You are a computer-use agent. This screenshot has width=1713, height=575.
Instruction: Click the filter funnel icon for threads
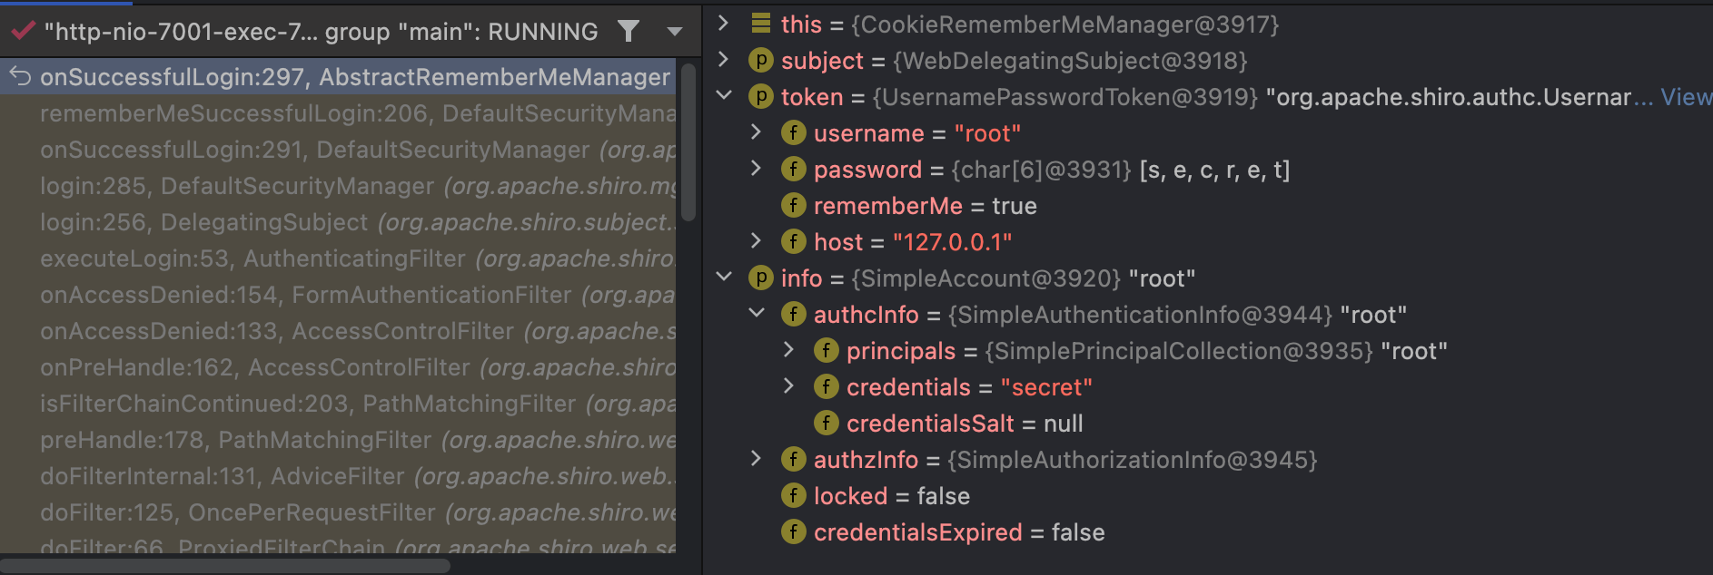628,32
